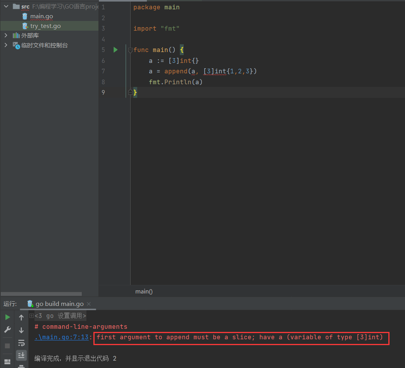Viewport: 405px width, 368px height.
Task: Click line number 6 in gutter
Action: [103, 61]
